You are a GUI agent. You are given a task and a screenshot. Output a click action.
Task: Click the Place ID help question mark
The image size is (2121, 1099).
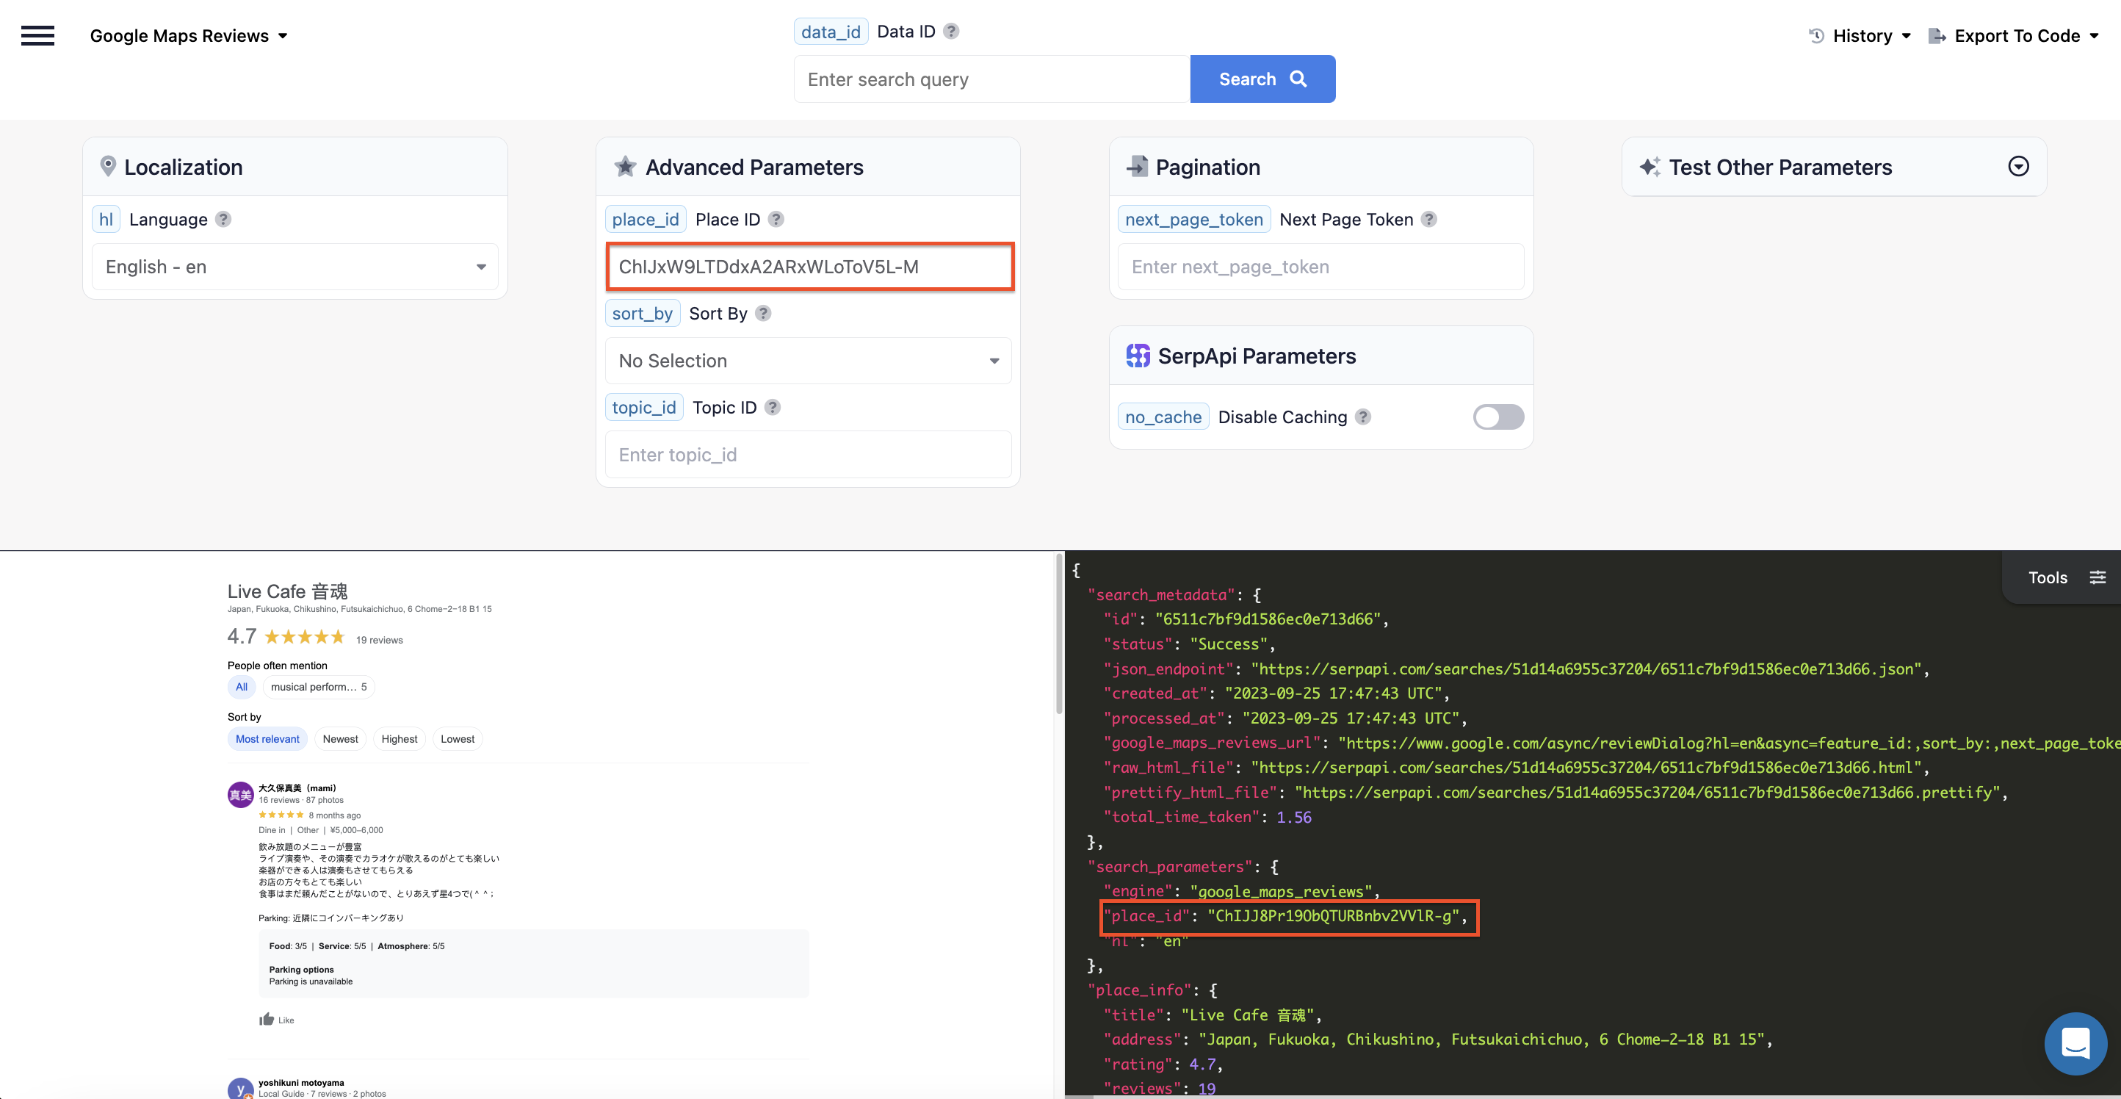pyautogui.click(x=775, y=219)
